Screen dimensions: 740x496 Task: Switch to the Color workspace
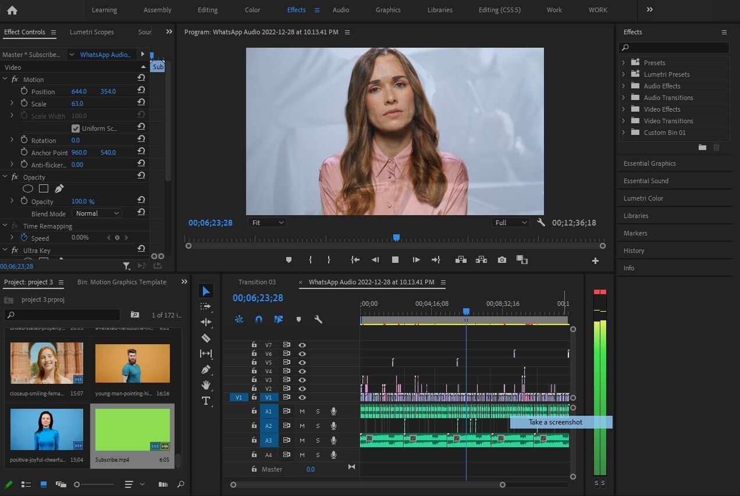tap(252, 9)
